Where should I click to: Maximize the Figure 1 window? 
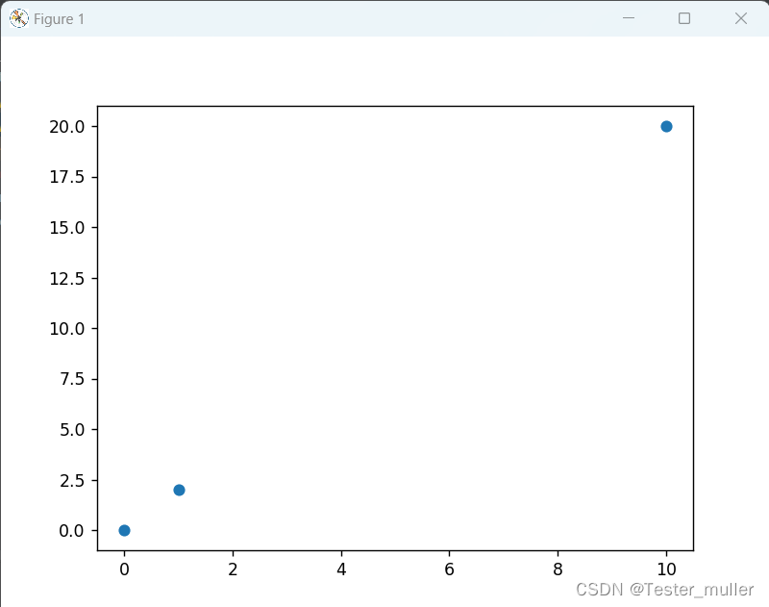(x=684, y=18)
